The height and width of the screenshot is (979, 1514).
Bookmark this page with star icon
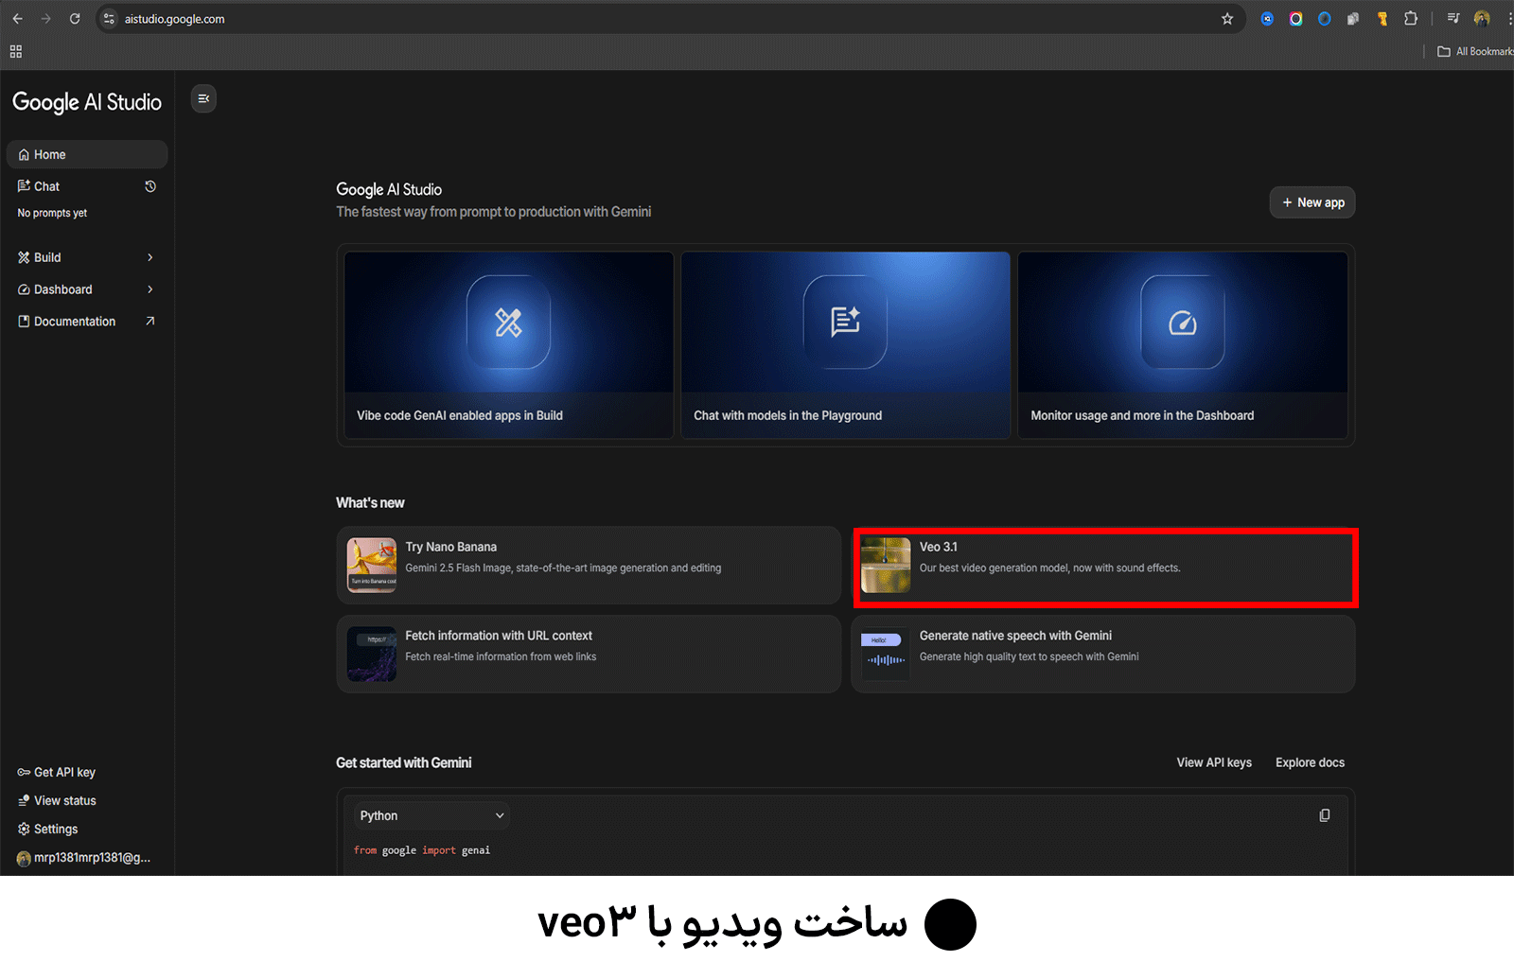point(1227,19)
